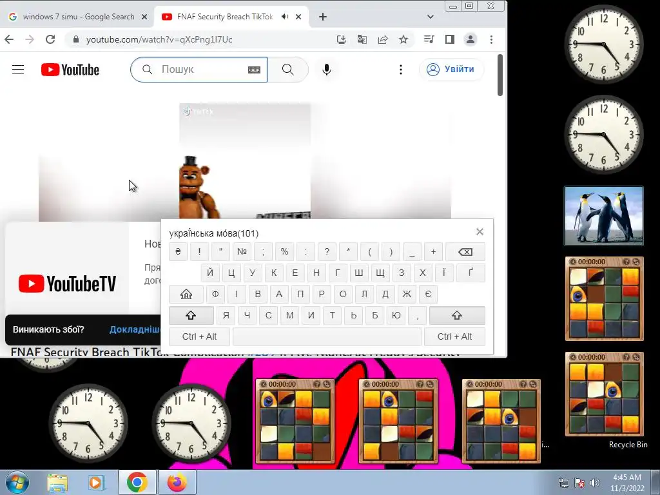Click the Chrome taskbar icon
This screenshot has width=660, height=495.
click(137, 483)
